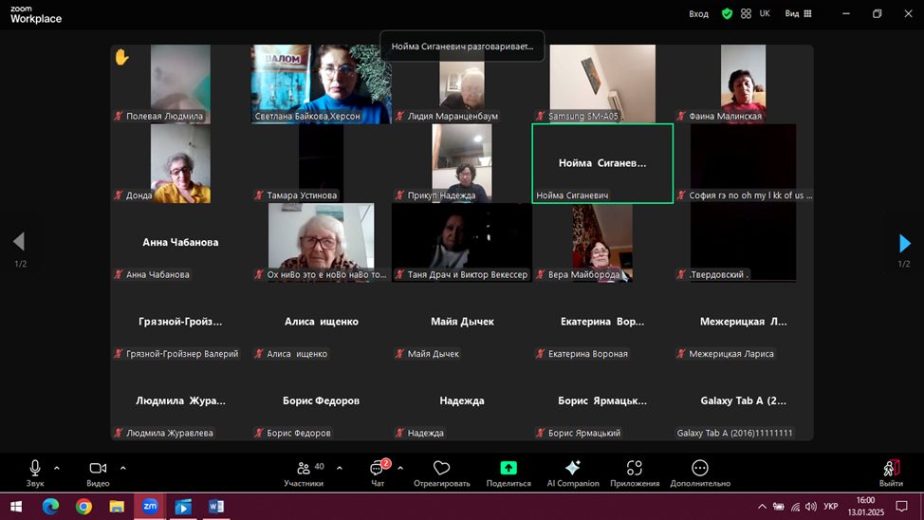
Task: Click the Вход sign-in item
Action: point(698,14)
